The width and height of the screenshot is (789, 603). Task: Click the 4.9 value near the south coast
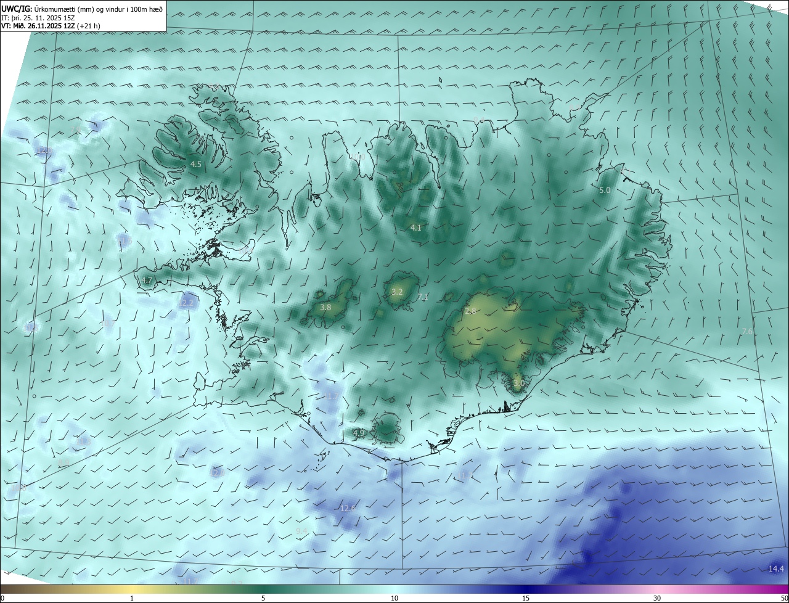(x=359, y=433)
